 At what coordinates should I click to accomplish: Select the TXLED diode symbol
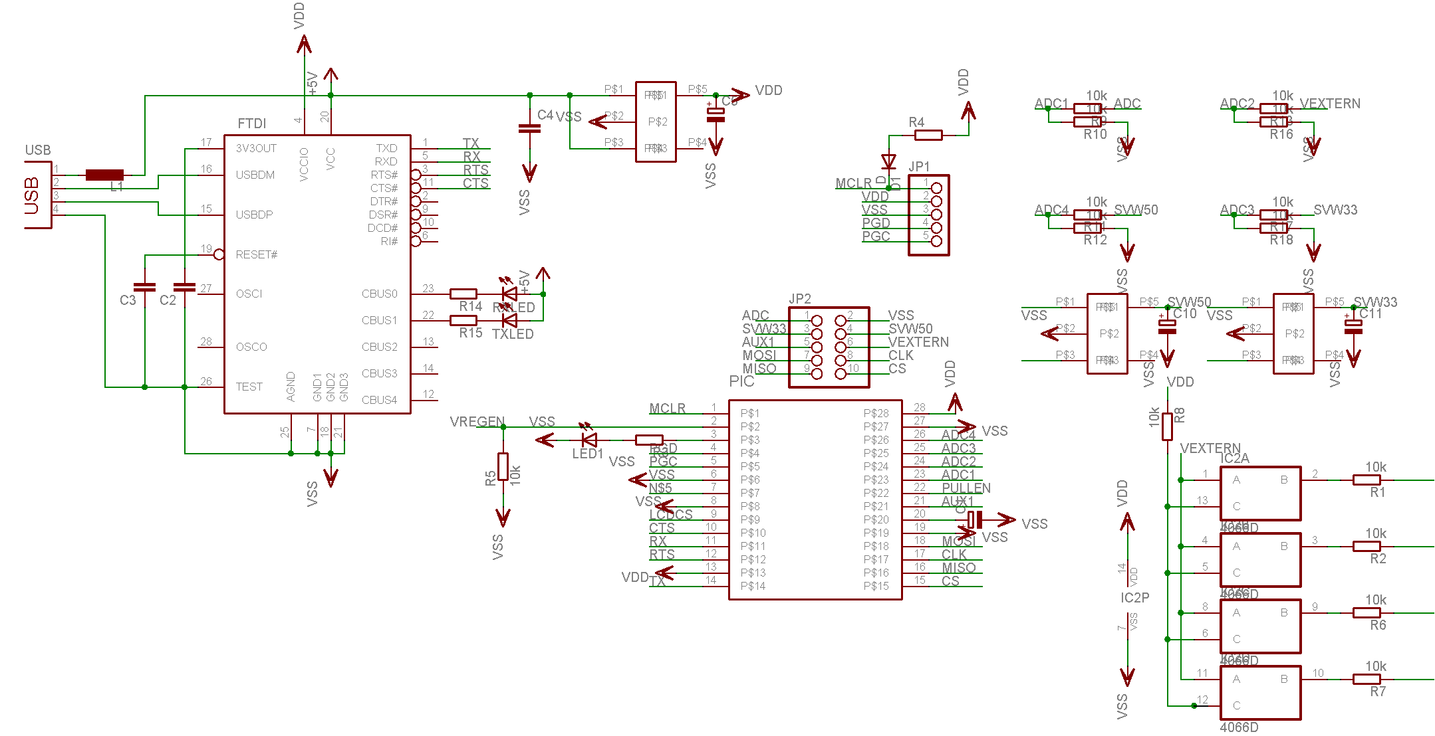pyautogui.click(x=510, y=320)
